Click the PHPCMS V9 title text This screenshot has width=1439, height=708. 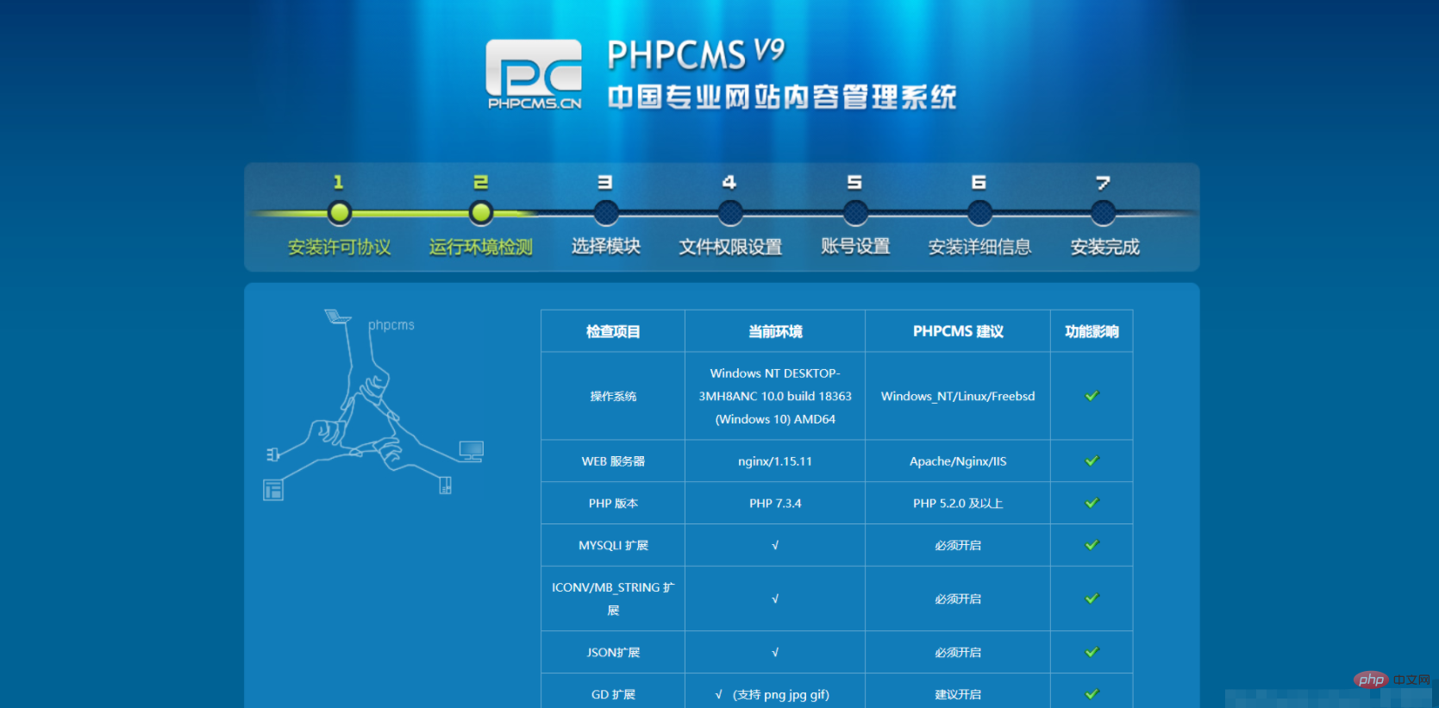(x=696, y=53)
